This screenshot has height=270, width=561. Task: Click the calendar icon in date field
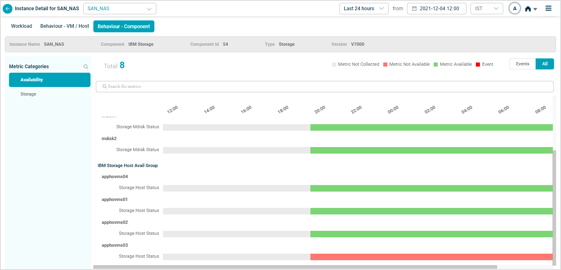[x=414, y=9]
